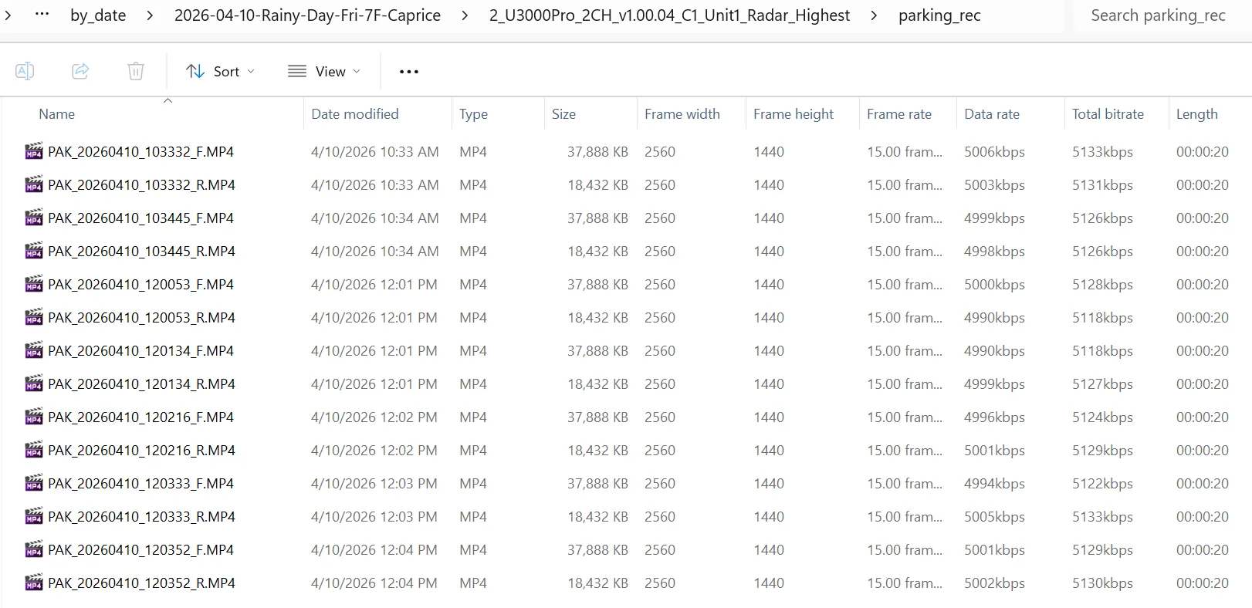The image size is (1252, 608).
Task: Expand chevron after by_date in breadcrumb
Action: 151,15
